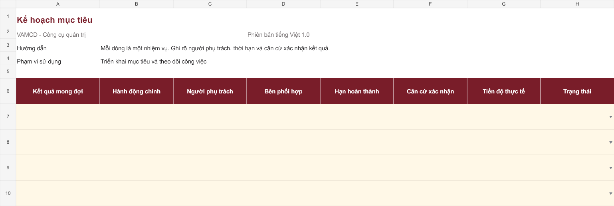Click the 'Trạng thái' header cell
Image resolution: width=614 pixels, height=206 pixels.
tap(577, 91)
